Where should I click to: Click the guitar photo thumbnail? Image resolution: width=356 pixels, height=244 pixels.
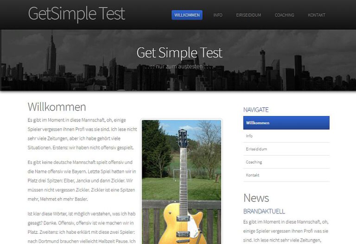point(181,182)
